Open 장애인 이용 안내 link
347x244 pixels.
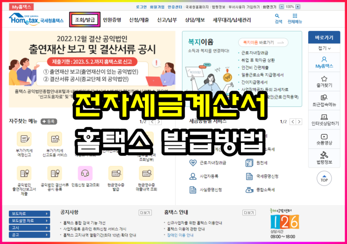pos(180,235)
